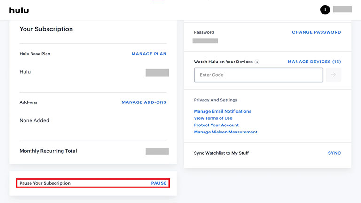The image size is (361, 203).
Task: Open View Terms of Use
Action: [x=213, y=118]
